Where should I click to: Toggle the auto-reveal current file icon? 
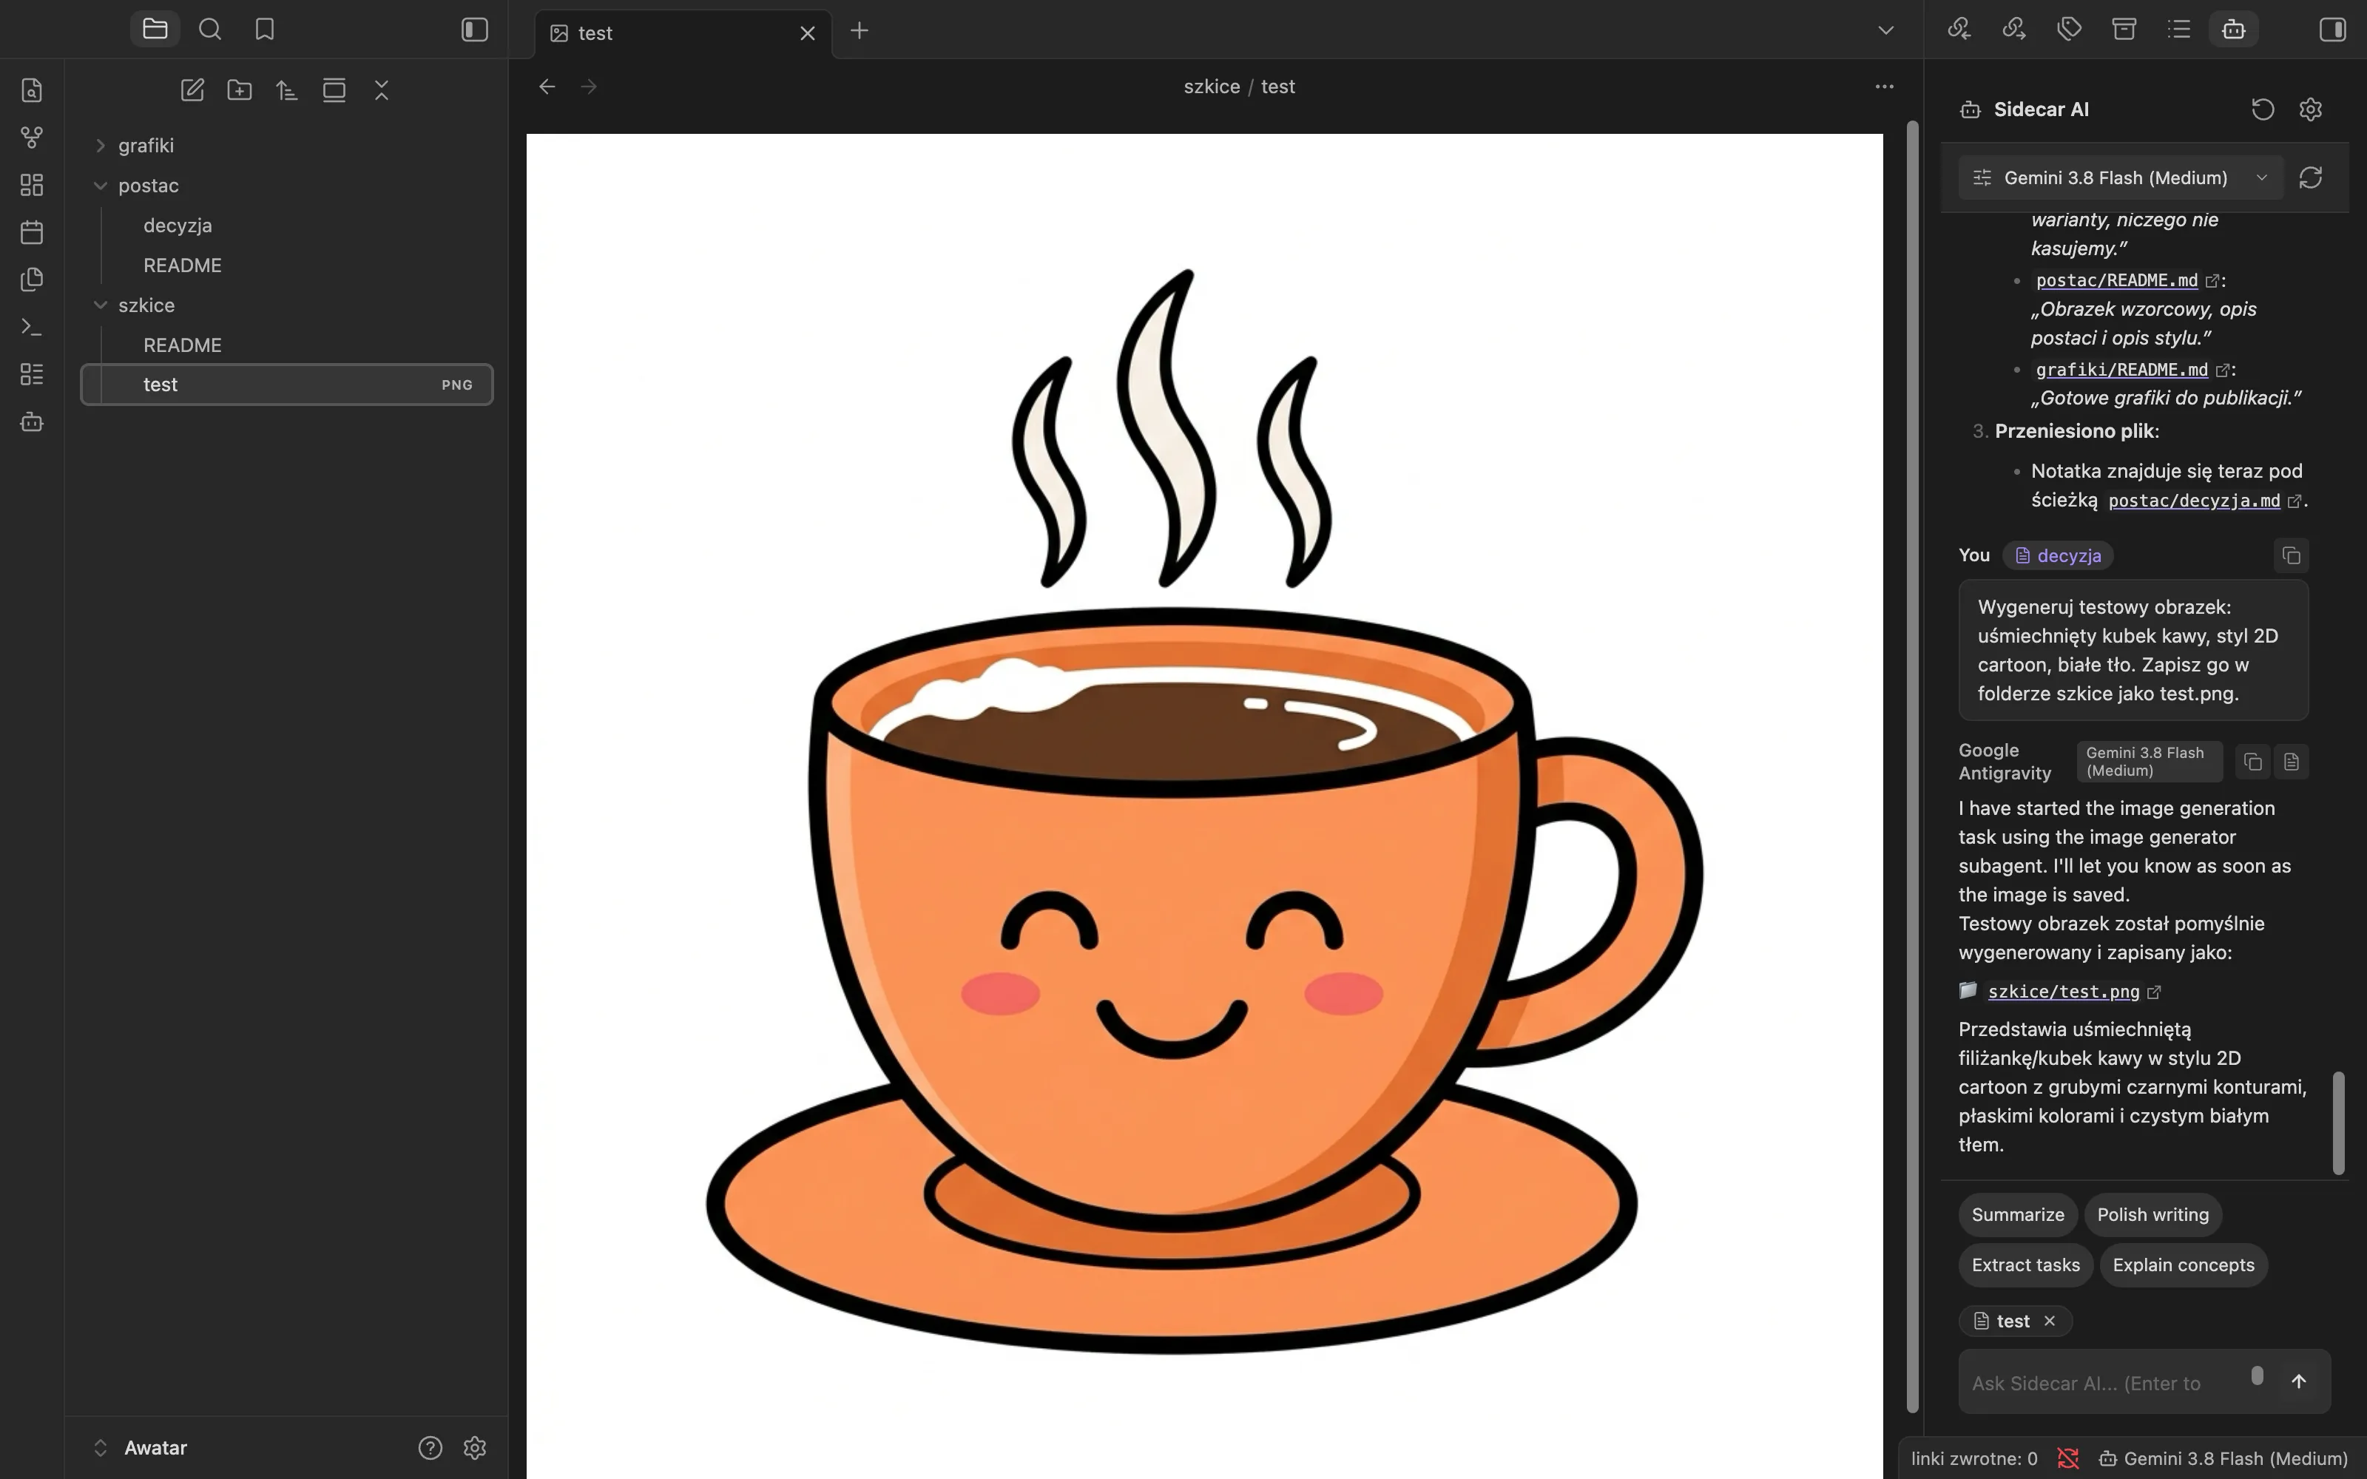pyautogui.click(x=334, y=90)
